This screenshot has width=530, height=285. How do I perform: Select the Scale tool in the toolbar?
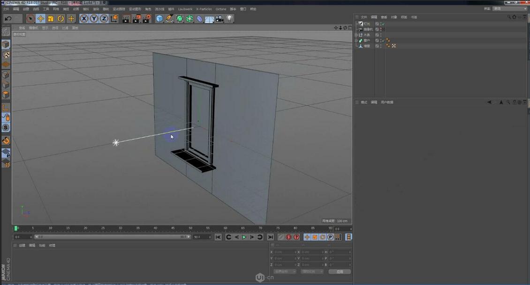pos(50,19)
